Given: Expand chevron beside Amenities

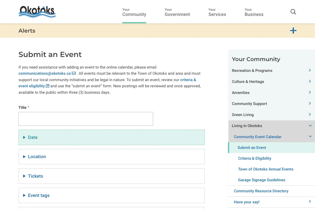Looking at the screenshot, I should coord(310,92).
